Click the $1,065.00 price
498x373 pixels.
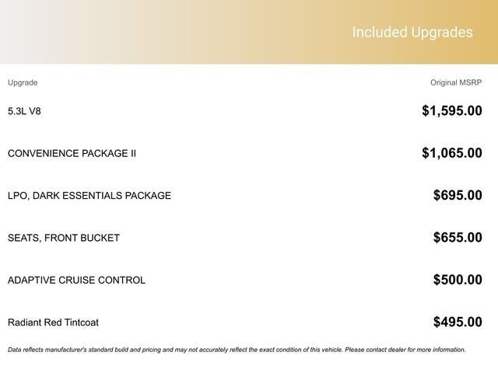[451, 153]
